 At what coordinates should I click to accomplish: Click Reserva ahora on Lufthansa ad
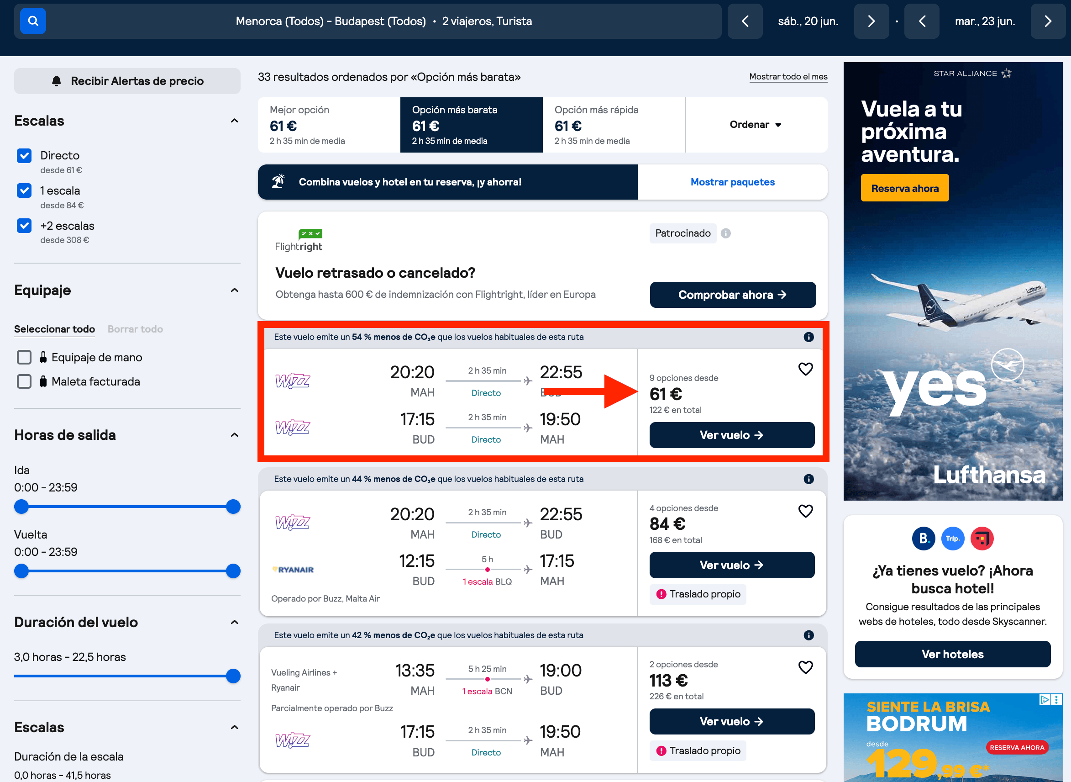(x=904, y=188)
